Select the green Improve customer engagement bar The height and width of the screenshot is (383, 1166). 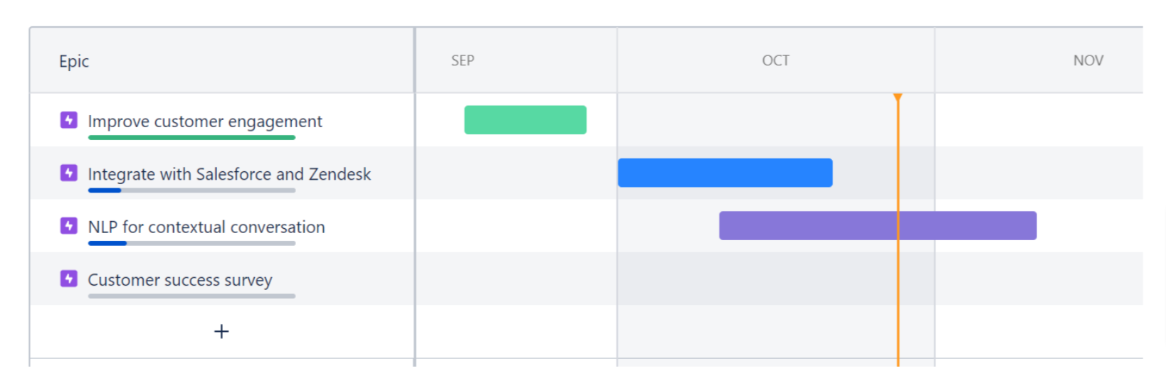(525, 120)
